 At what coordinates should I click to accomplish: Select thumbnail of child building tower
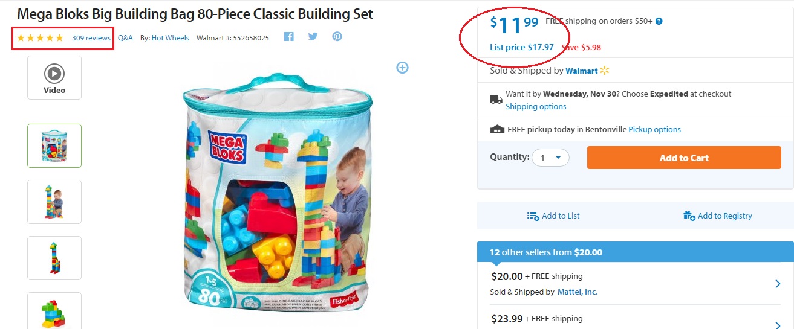click(54, 202)
